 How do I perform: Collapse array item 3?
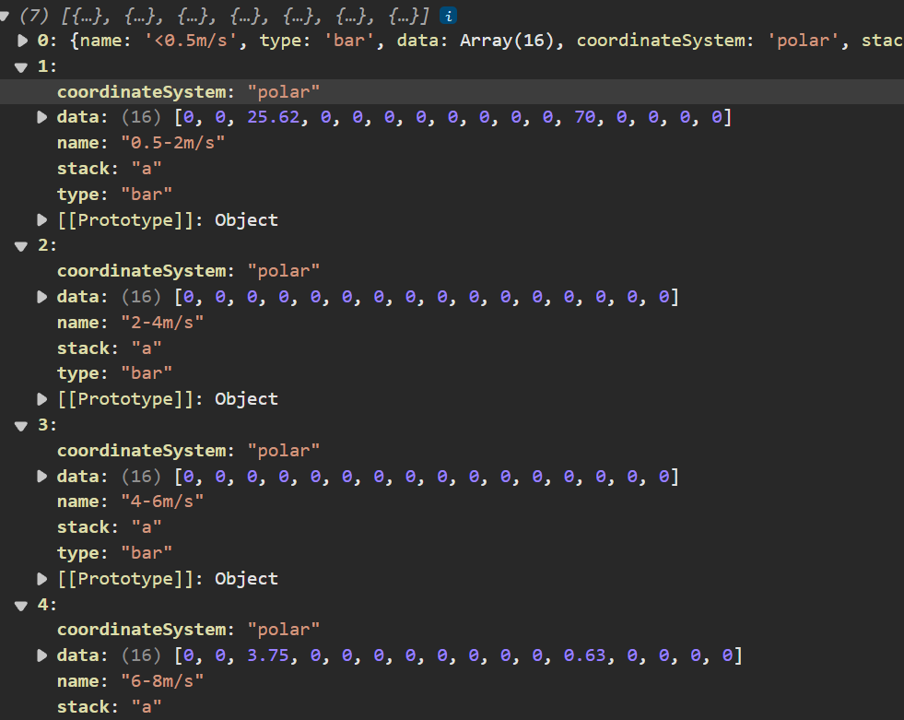click(x=21, y=426)
